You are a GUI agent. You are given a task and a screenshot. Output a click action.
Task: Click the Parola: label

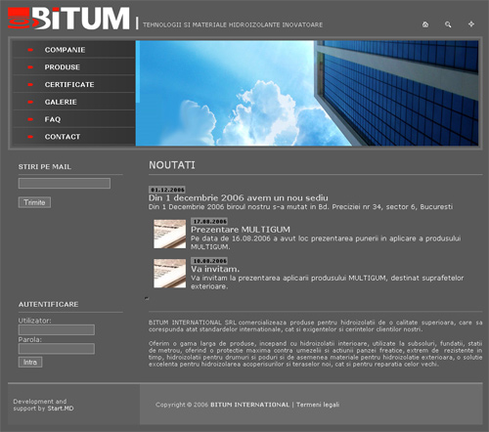pos(30,339)
